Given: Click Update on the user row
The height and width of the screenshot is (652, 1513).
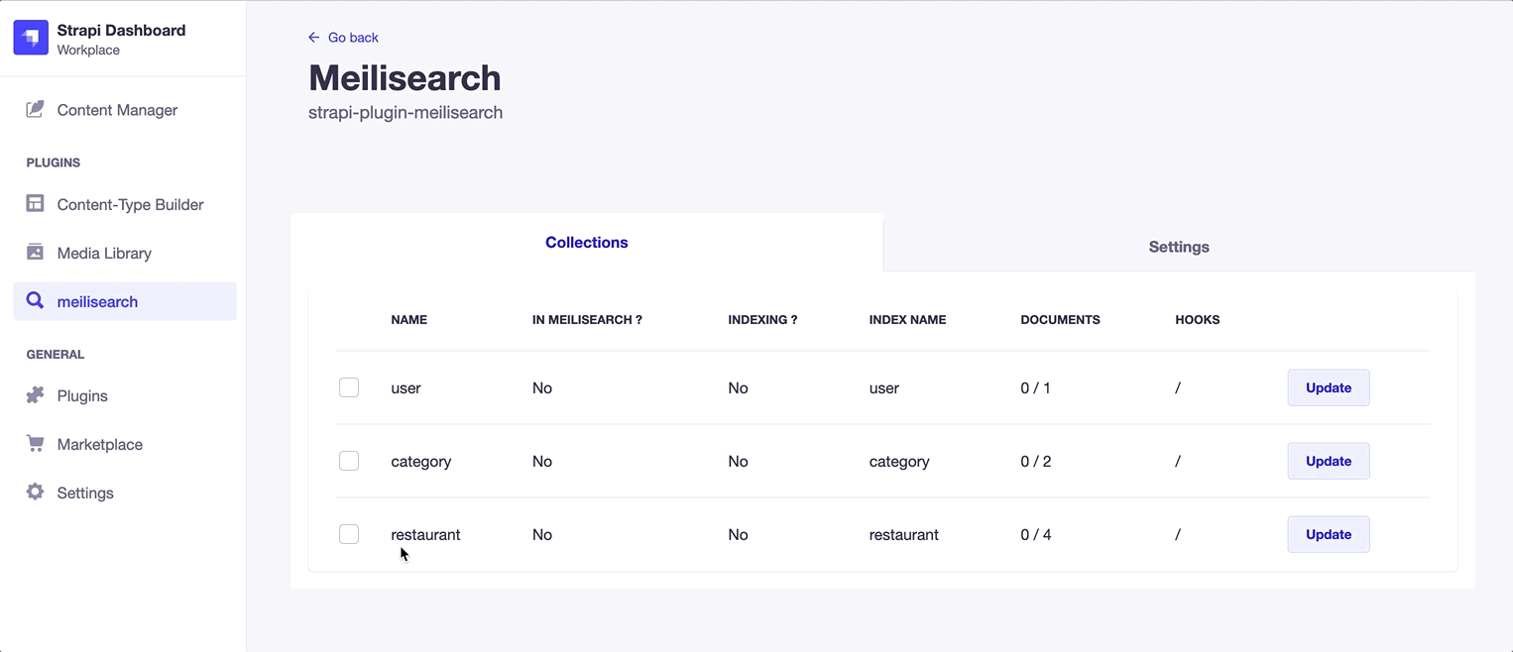Looking at the screenshot, I should (x=1328, y=387).
